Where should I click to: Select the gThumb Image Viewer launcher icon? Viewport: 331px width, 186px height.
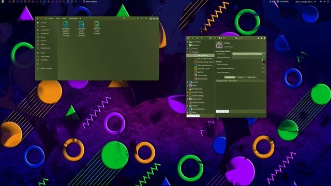pos(195,62)
